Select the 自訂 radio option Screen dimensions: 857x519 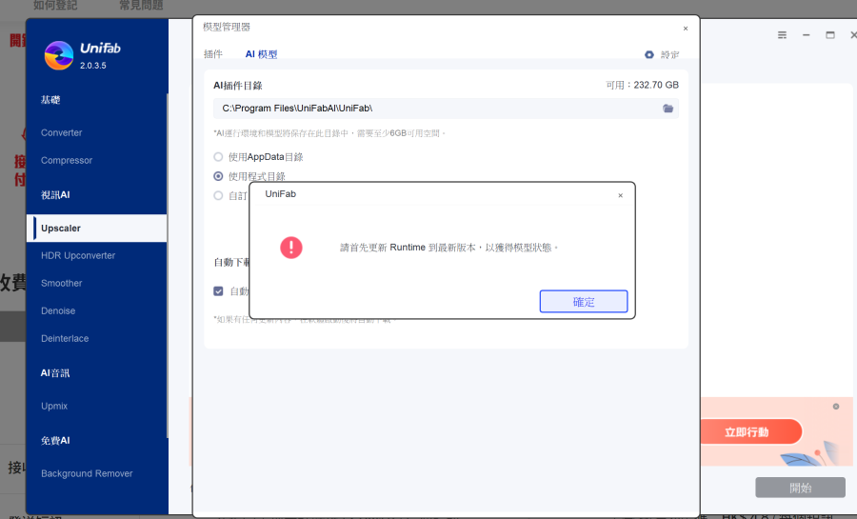point(218,195)
